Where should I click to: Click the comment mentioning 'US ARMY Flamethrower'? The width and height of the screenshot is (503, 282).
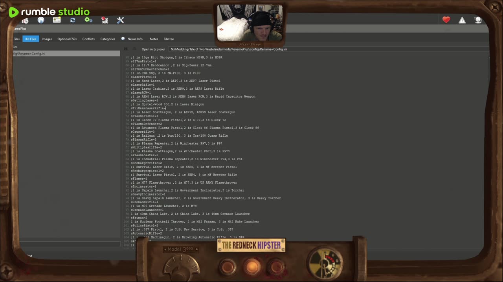184,183
